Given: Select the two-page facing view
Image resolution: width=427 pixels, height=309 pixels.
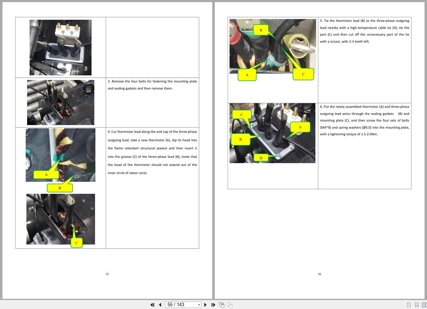Looking at the screenshot, I should (424, 305).
